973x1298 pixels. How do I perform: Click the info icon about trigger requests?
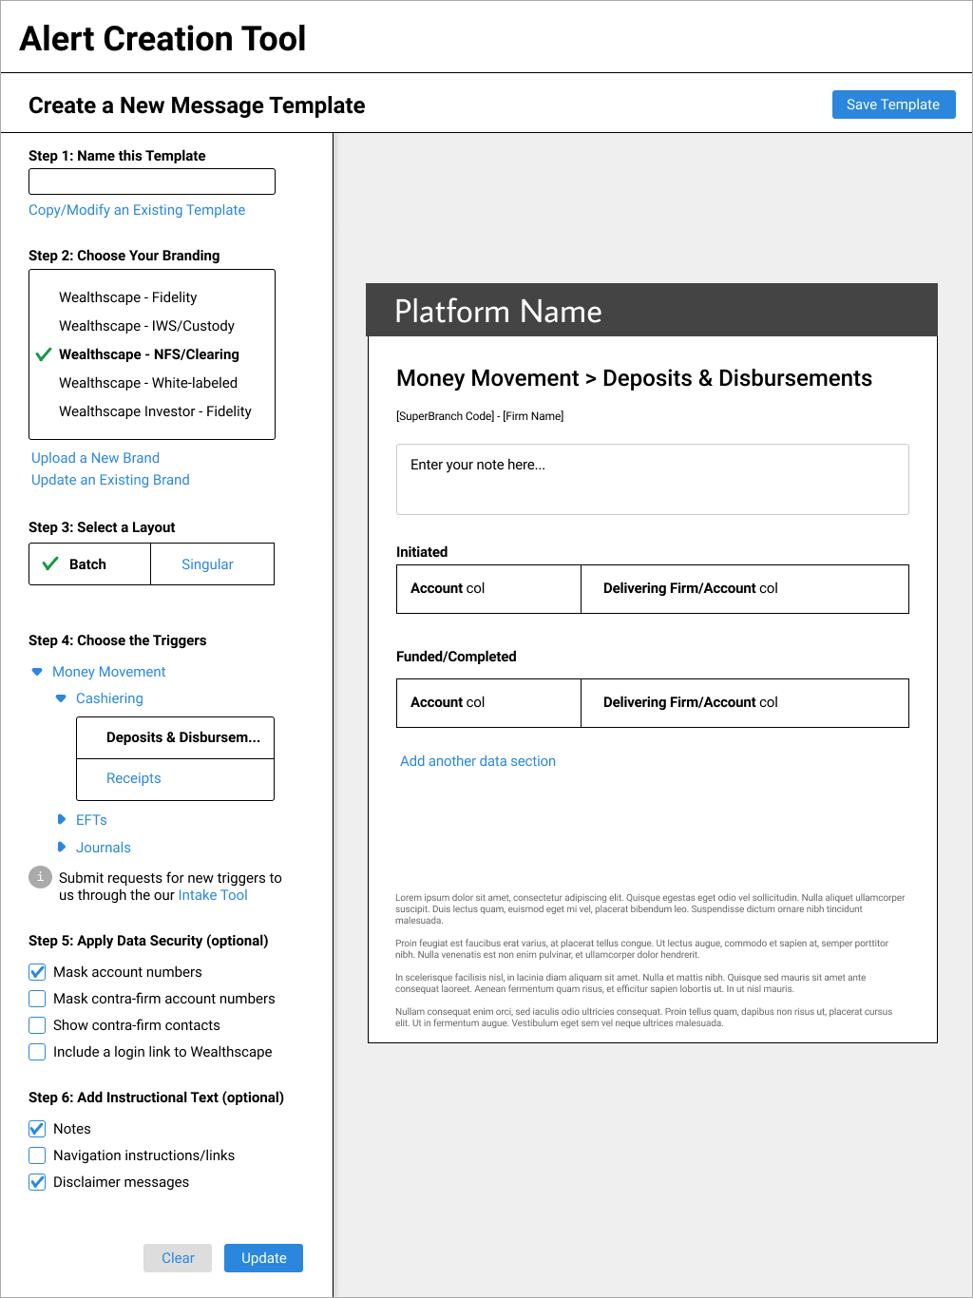coord(38,877)
